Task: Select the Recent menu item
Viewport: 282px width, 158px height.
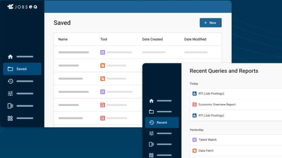Action: click(162, 123)
